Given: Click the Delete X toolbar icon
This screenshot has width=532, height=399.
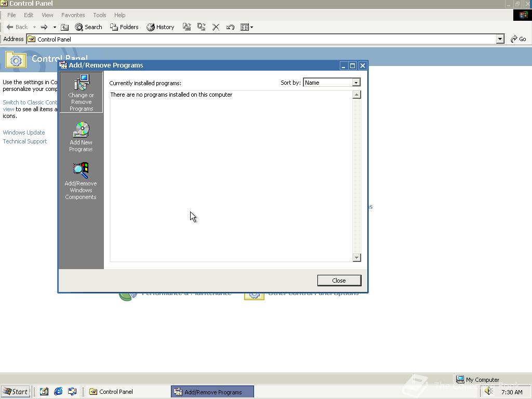Looking at the screenshot, I should (x=216, y=27).
